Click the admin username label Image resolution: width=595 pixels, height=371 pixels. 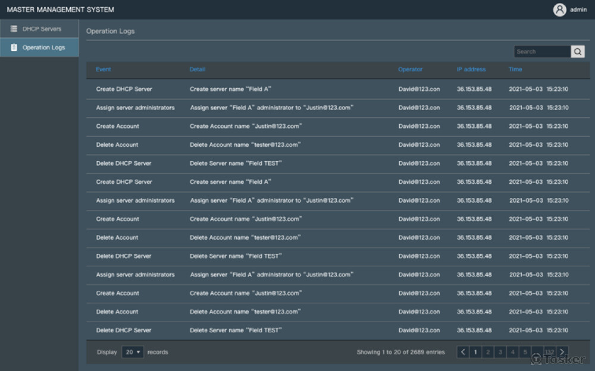pyautogui.click(x=578, y=10)
